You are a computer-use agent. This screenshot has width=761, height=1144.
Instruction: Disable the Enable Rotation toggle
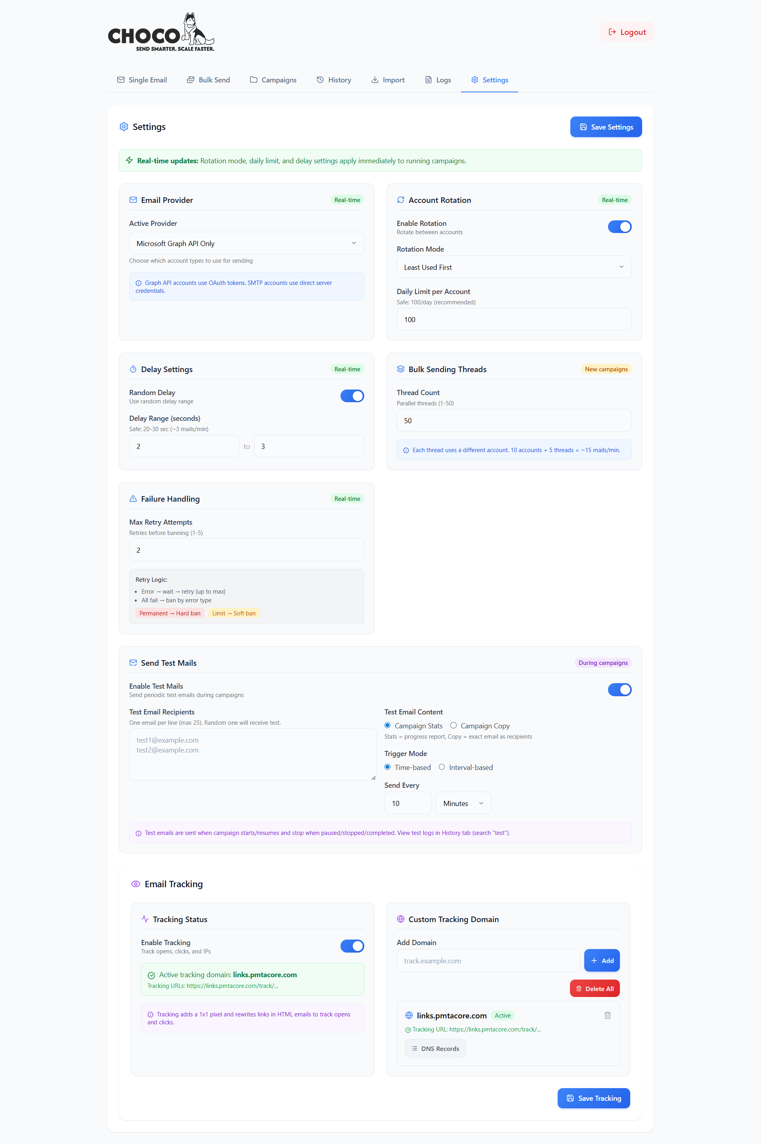619,227
